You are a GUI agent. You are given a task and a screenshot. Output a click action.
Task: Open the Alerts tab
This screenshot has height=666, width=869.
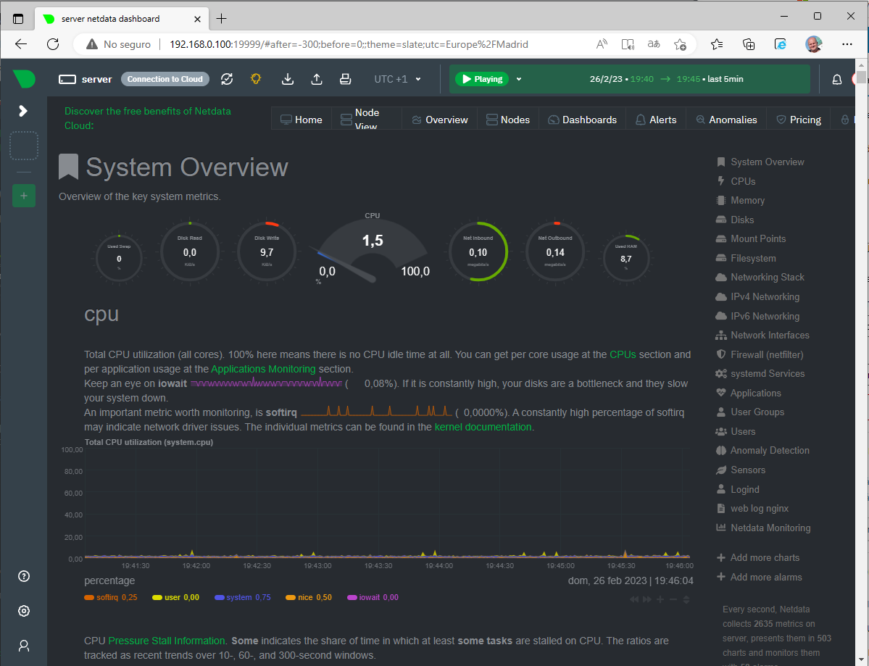tap(655, 119)
